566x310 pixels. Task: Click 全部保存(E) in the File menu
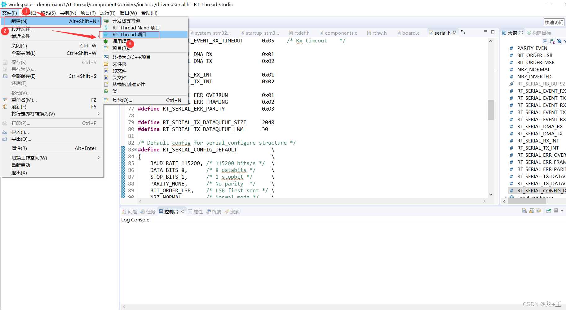[x=52, y=76]
